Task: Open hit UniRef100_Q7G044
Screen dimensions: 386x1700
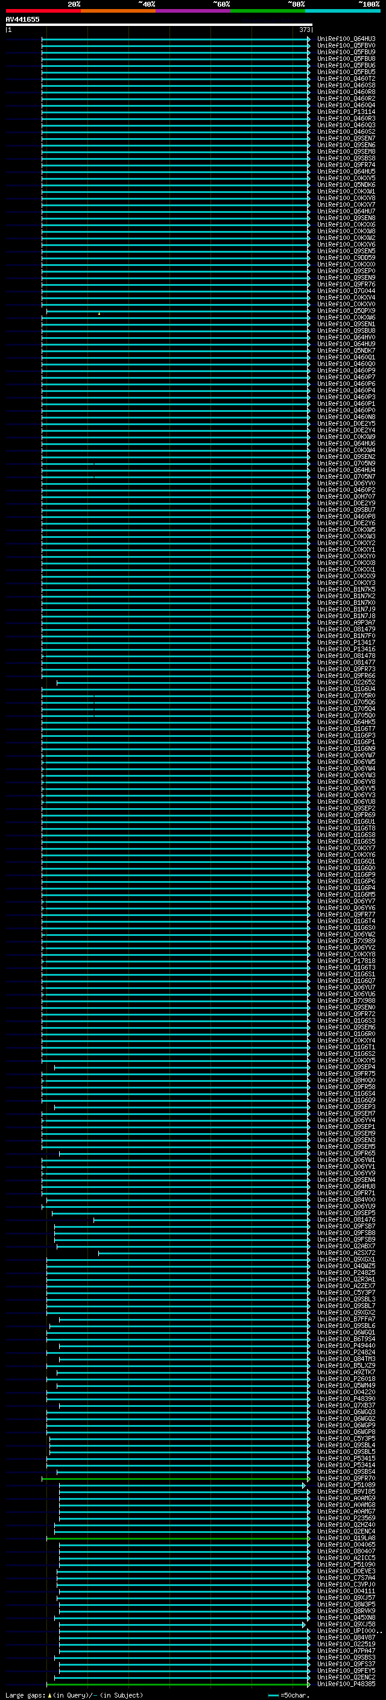Action: 346,292
